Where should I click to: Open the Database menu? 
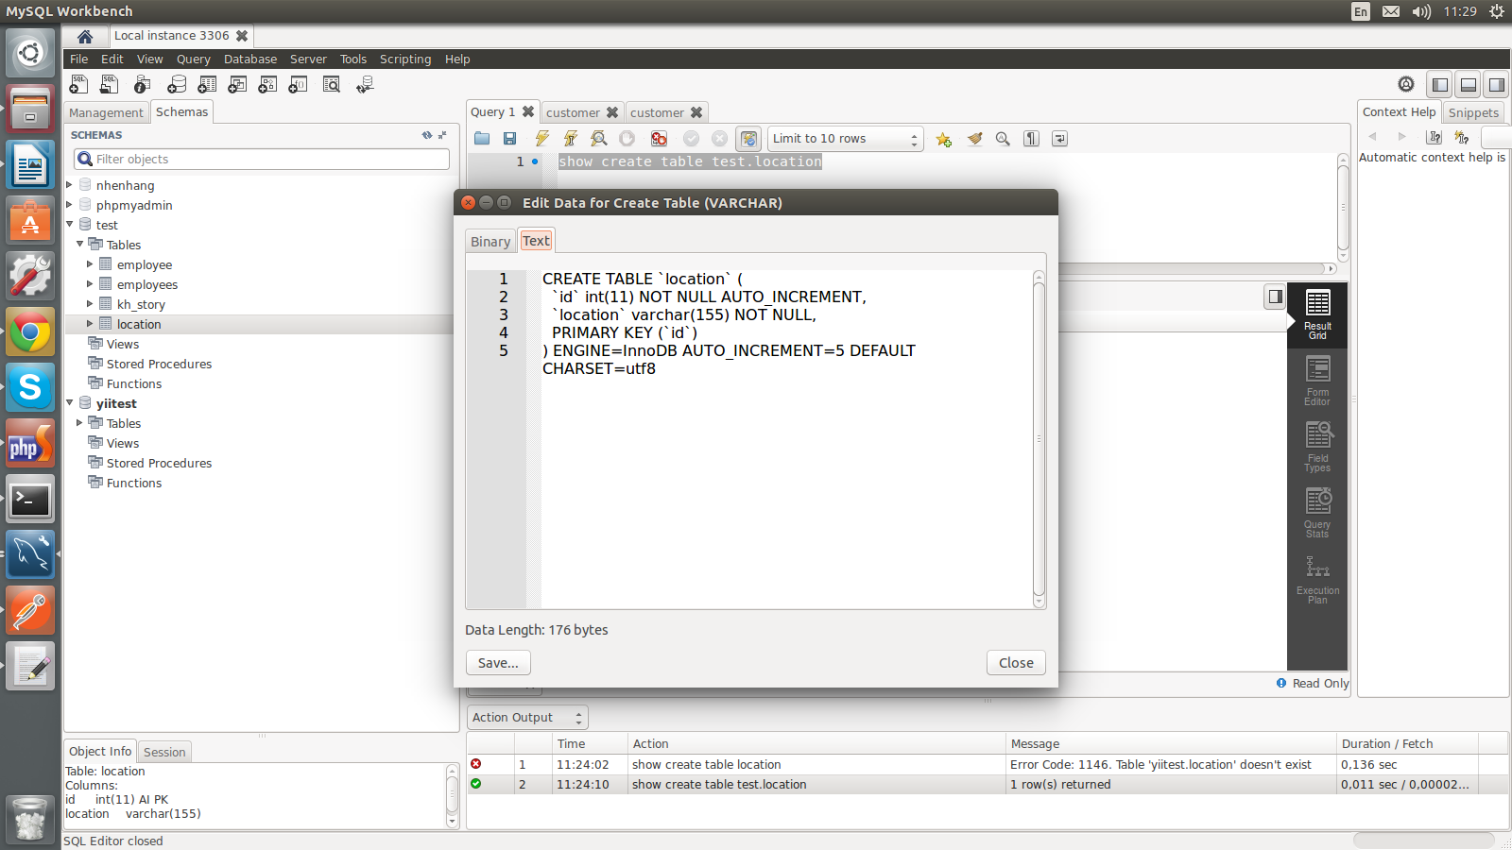pos(250,59)
